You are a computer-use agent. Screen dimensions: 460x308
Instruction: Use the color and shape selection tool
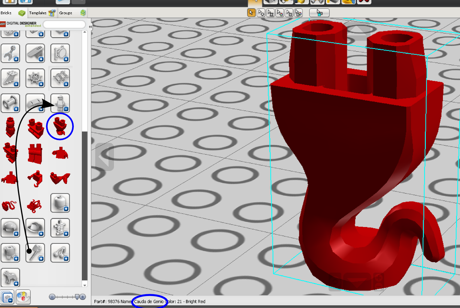click(298, 13)
